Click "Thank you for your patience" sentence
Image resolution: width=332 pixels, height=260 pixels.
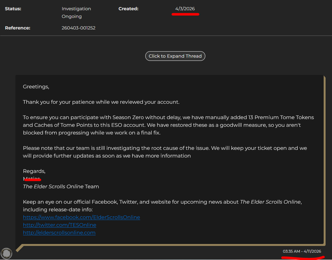point(101,102)
